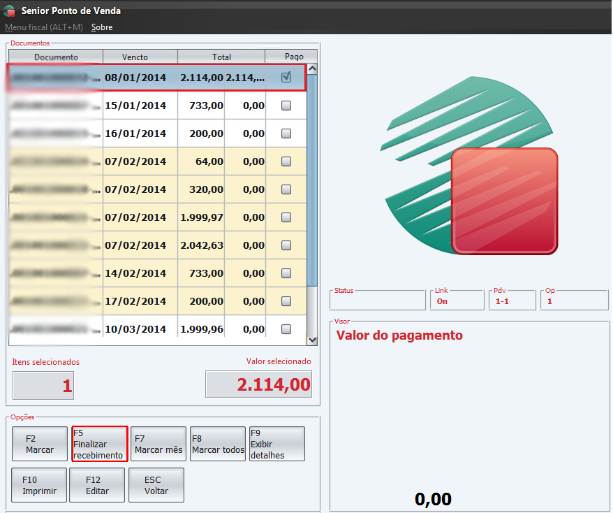
Task: Click the F7 Marcar mês button
Action: 158,444
